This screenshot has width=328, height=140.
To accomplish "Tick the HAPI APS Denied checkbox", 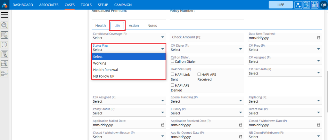I will (x=173, y=85).
